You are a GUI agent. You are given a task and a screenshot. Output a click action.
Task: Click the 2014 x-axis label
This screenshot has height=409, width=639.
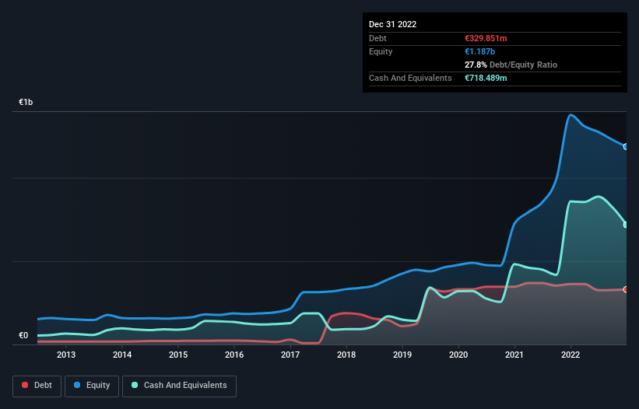[122, 355]
